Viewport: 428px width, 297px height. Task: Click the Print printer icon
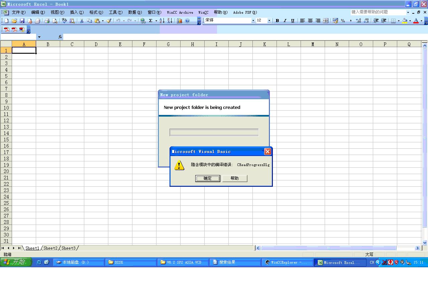(x=47, y=21)
